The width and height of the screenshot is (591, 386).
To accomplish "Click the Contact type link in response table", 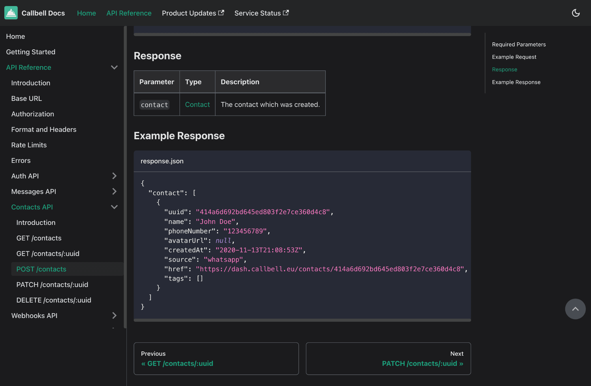I will 197,104.
